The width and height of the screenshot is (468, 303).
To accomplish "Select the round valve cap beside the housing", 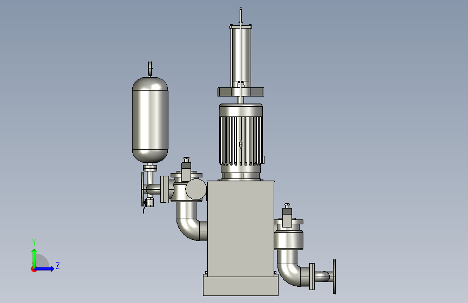I will click(196, 189).
